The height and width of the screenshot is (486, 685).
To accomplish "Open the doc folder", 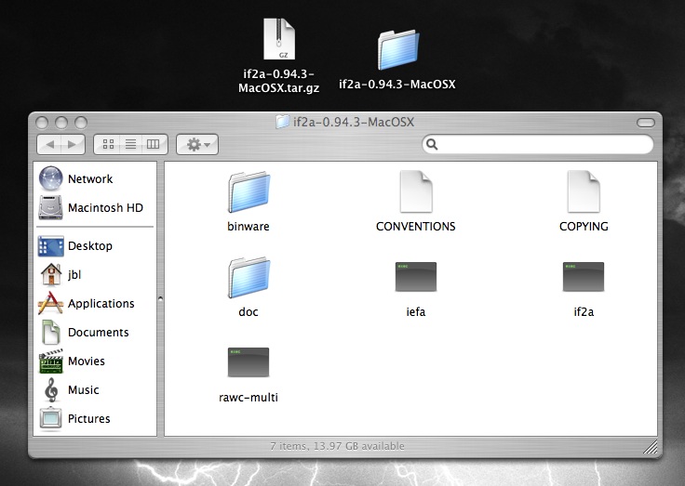I will point(248,278).
